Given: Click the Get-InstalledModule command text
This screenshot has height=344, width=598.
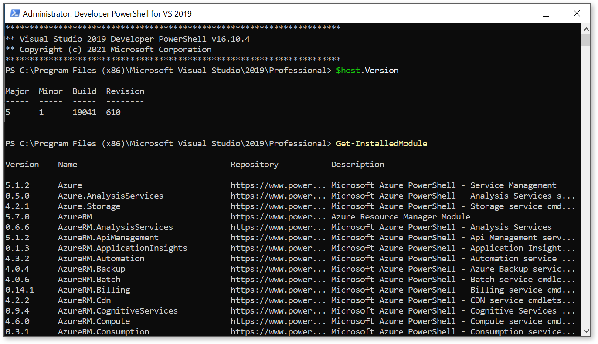Looking at the screenshot, I should pos(381,143).
